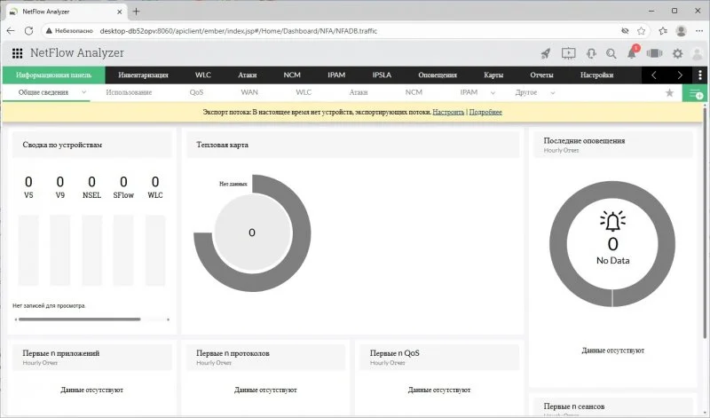The height and width of the screenshot is (418, 710).
Task: Click the Небезопасно site warning
Action: point(70,31)
